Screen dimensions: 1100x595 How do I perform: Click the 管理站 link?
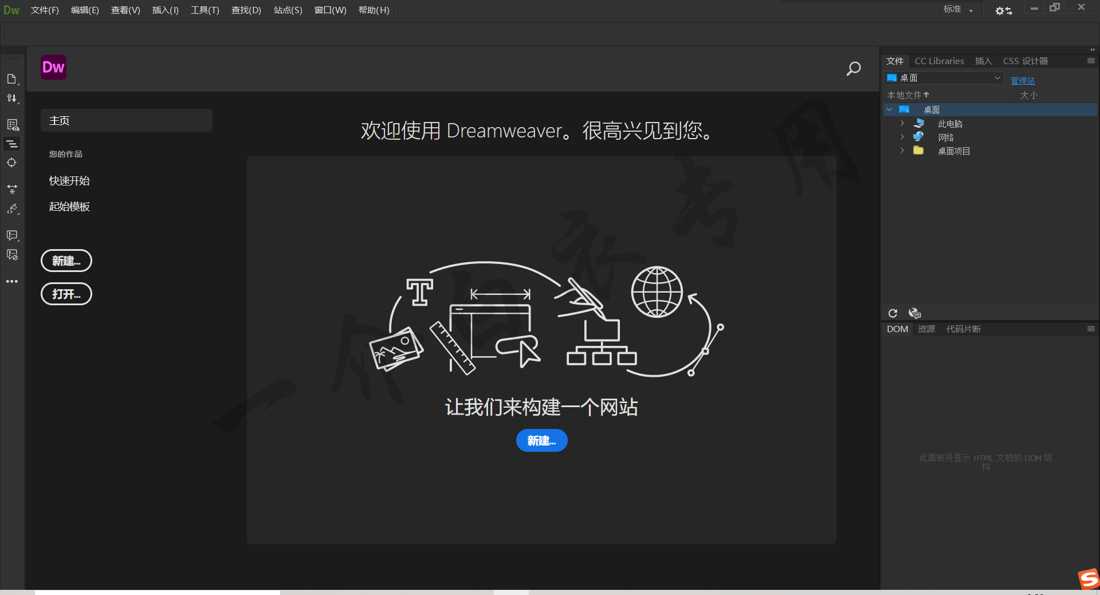(x=1023, y=81)
